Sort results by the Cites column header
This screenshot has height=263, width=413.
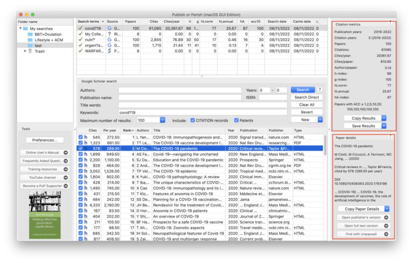93,130
